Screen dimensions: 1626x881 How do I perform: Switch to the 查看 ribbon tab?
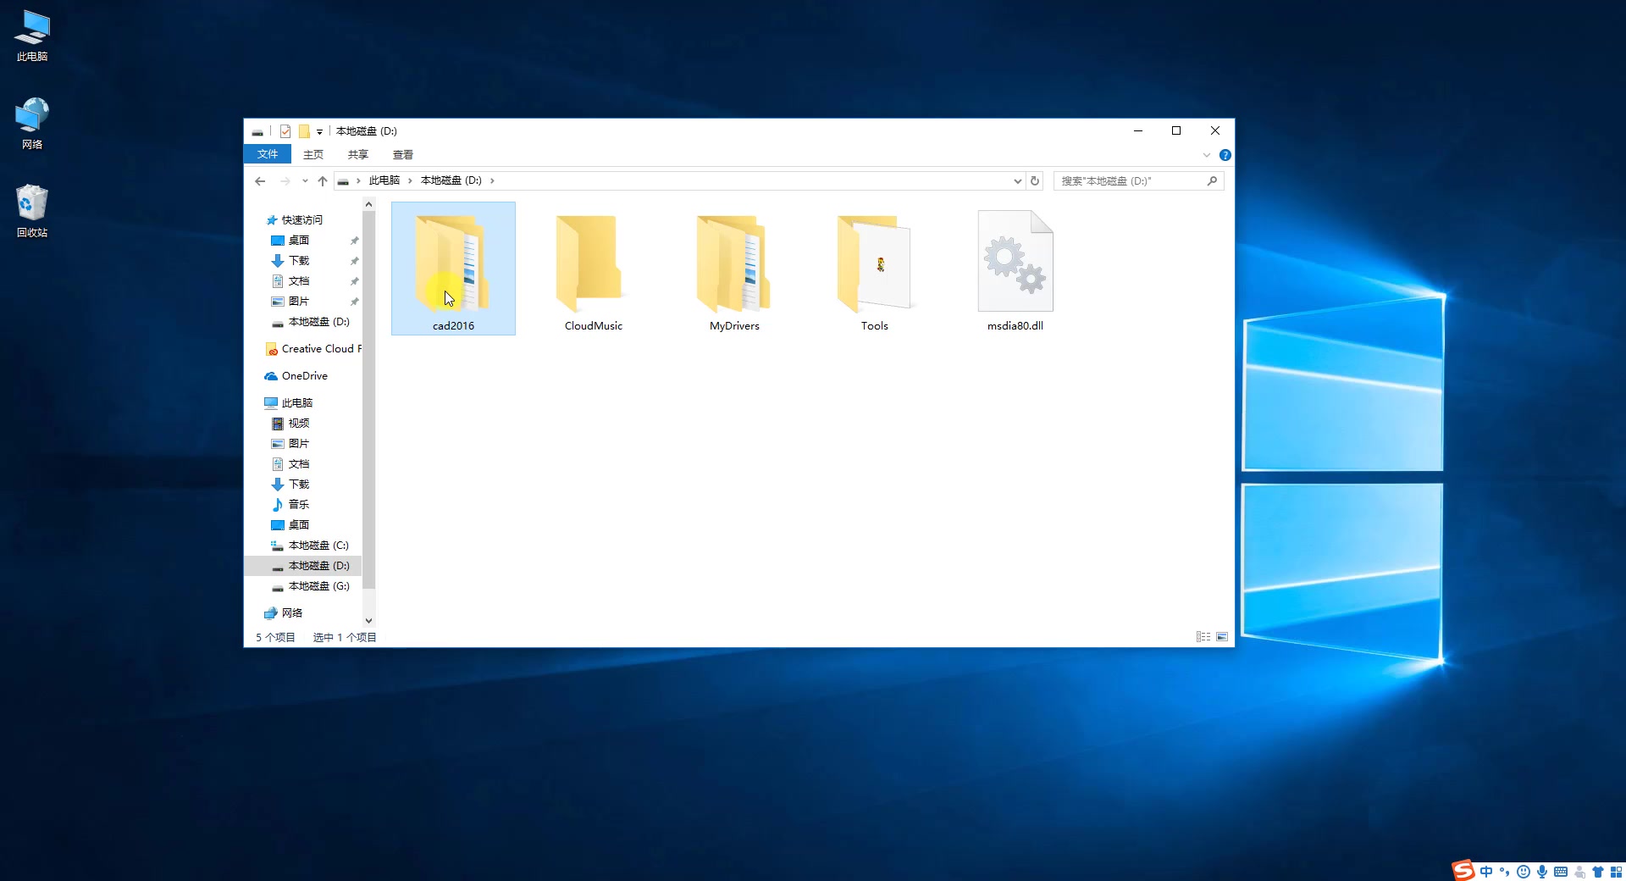(x=402, y=154)
